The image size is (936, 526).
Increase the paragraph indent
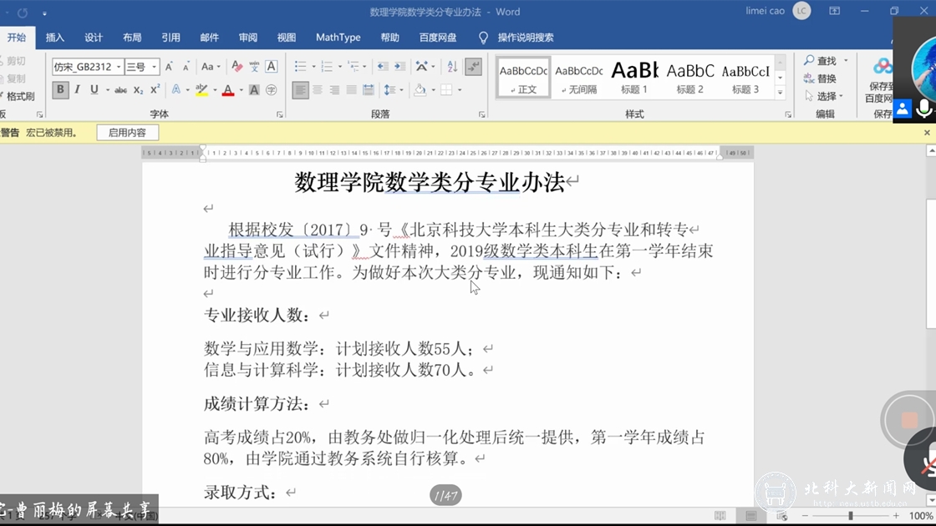click(399, 67)
